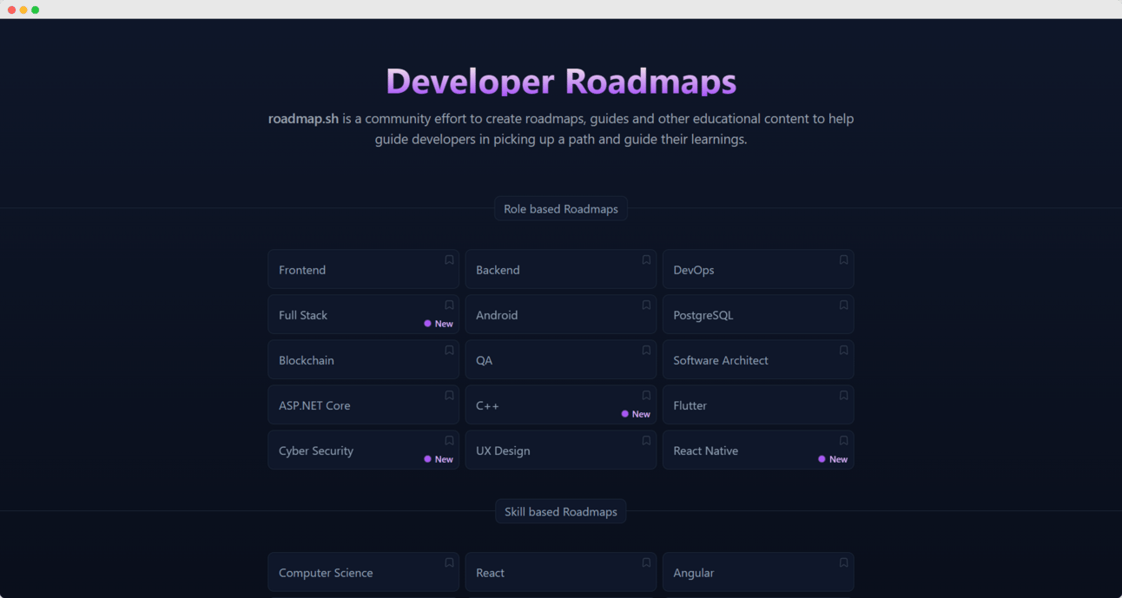Visit the Software Architect roadmap
The height and width of the screenshot is (598, 1122).
click(758, 359)
